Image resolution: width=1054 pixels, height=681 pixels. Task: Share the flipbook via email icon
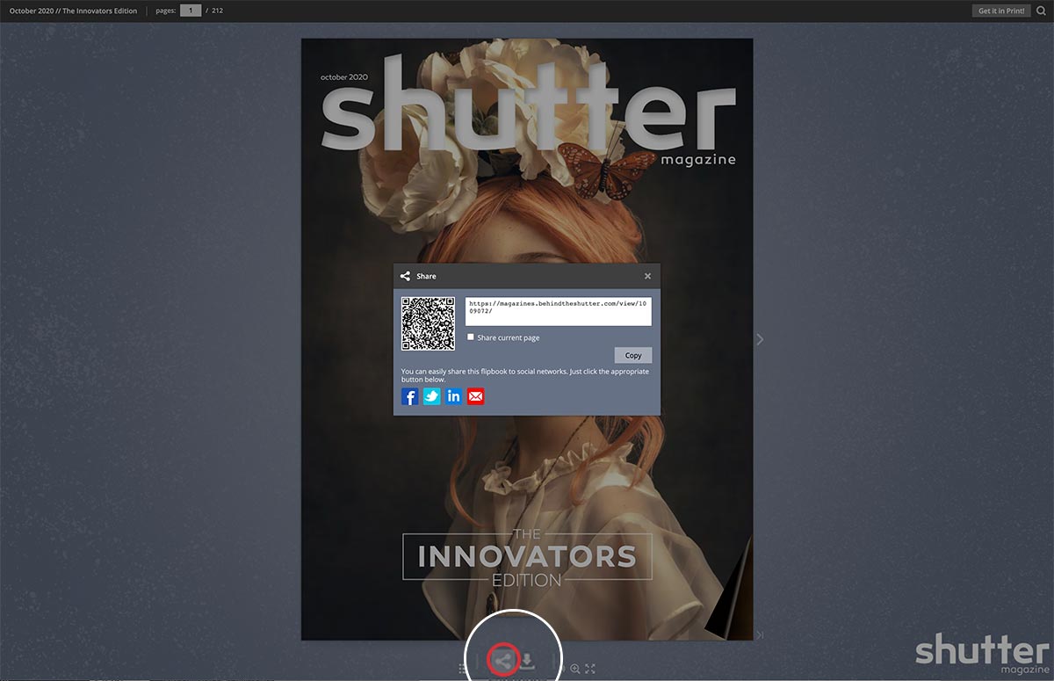(x=476, y=396)
